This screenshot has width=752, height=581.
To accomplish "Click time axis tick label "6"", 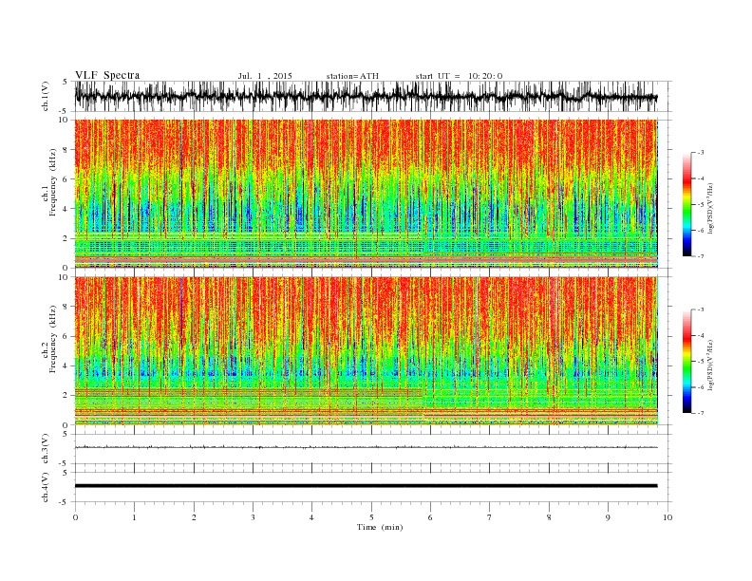I will click(x=430, y=517).
